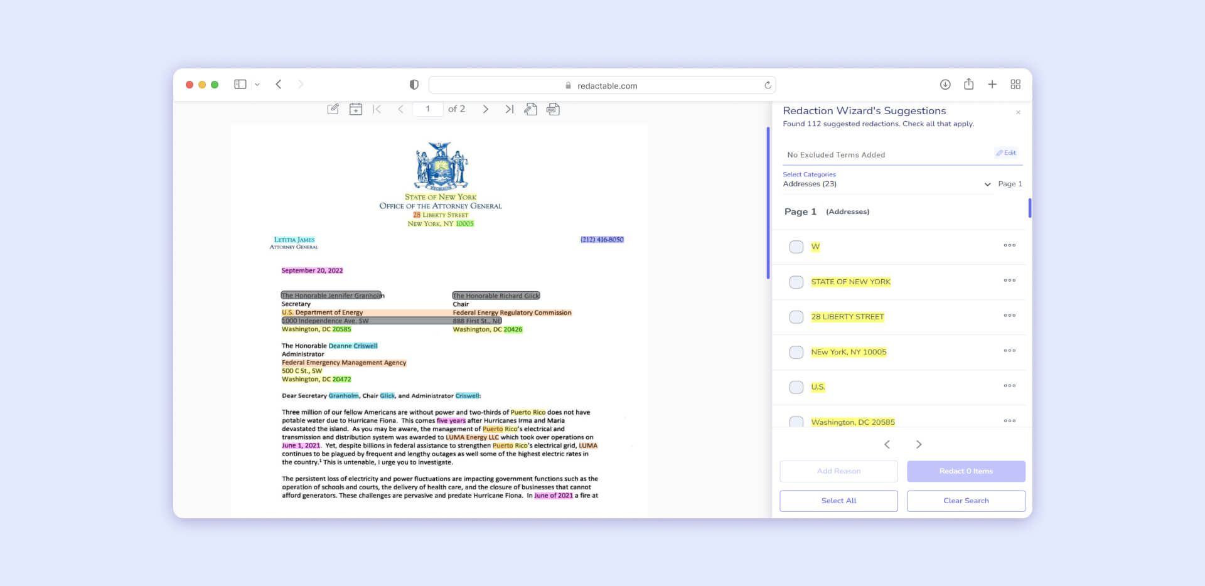1205x586 pixels.
Task: Click highlighted 'June 1, 2021' date
Action: (x=301, y=445)
